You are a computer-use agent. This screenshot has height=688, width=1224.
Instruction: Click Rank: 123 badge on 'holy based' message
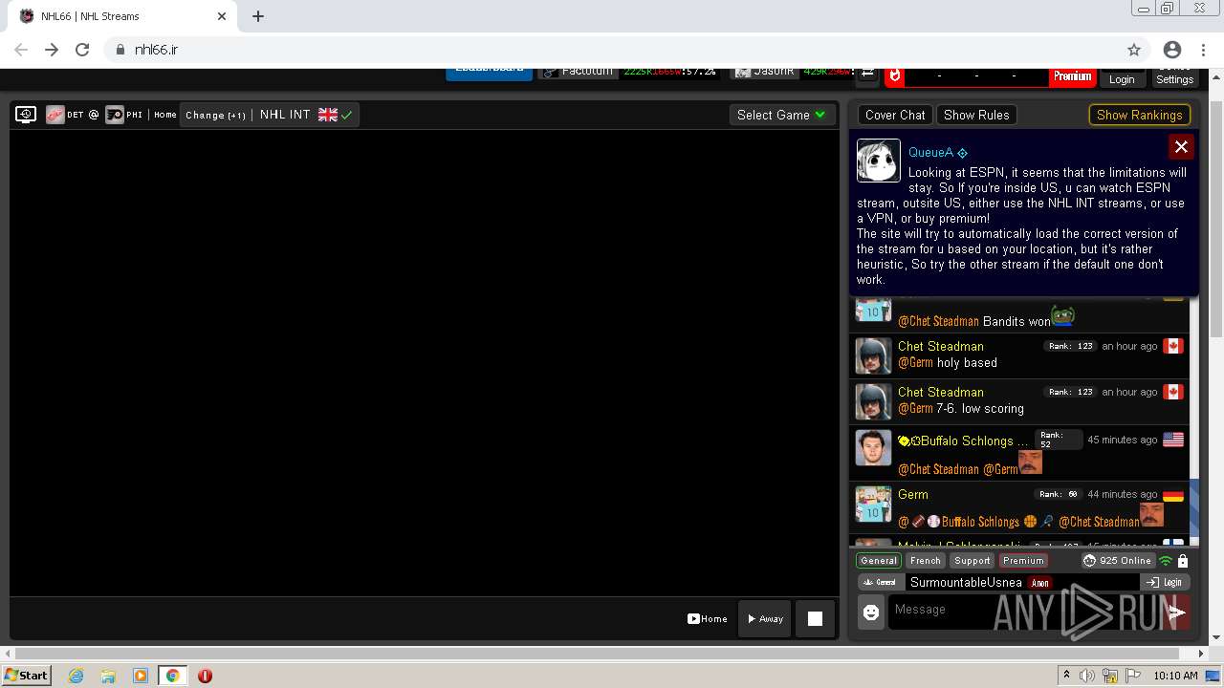coord(1070,346)
